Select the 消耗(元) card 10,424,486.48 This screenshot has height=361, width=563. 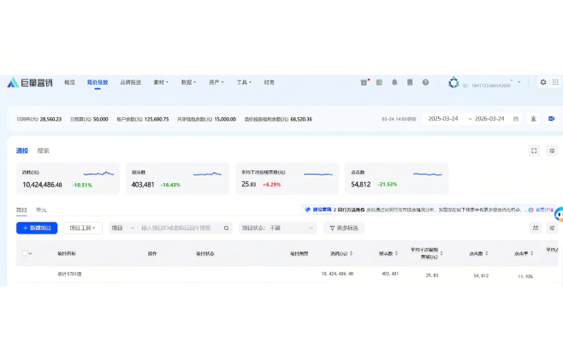pos(68,178)
